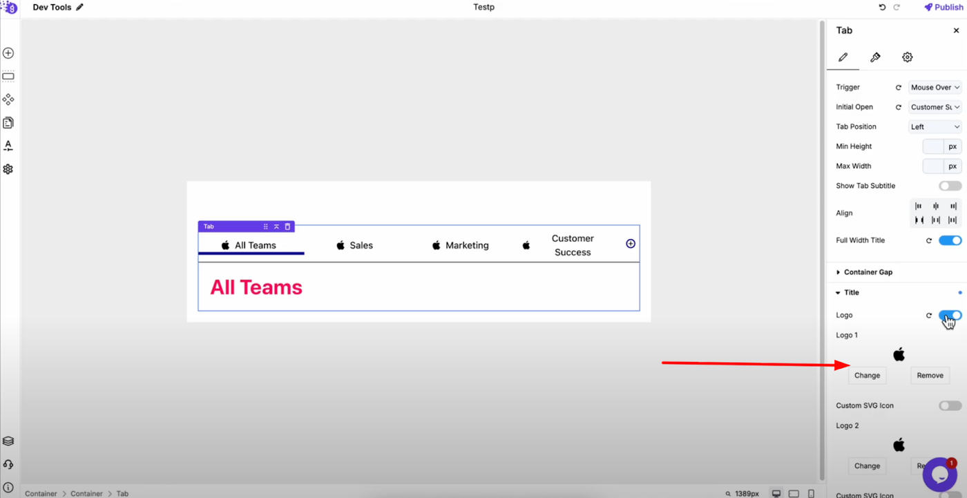Viewport: 967px width, 498px height.
Task: Open the layers icon in left sidebar
Action: pos(8,441)
